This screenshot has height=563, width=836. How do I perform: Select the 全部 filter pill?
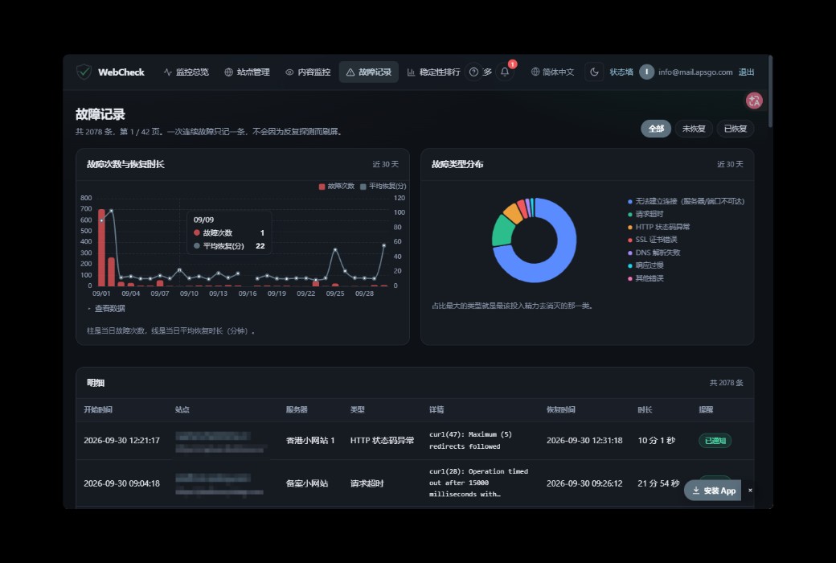tap(656, 129)
